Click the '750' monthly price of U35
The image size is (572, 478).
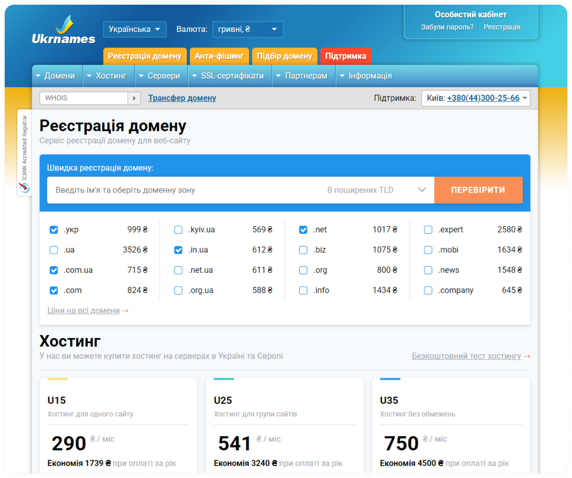tap(401, 443)
